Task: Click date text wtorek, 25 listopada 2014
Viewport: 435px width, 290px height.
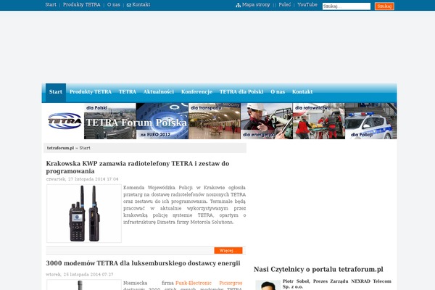Action: pyautogui.click(x=80, y=275)
